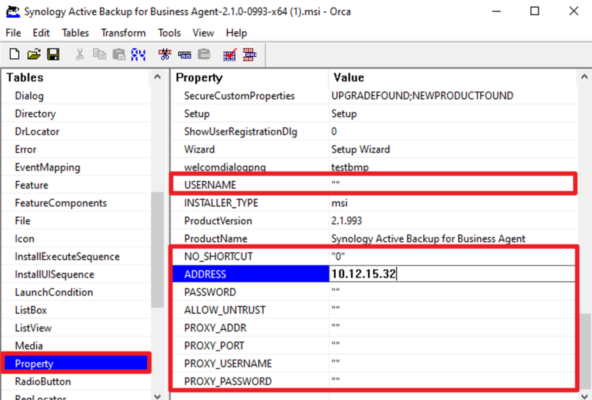Click Tables list scrollbar down arrow
Image resolution: width=592 pixels, height=400 pixels.
[157, 396]
